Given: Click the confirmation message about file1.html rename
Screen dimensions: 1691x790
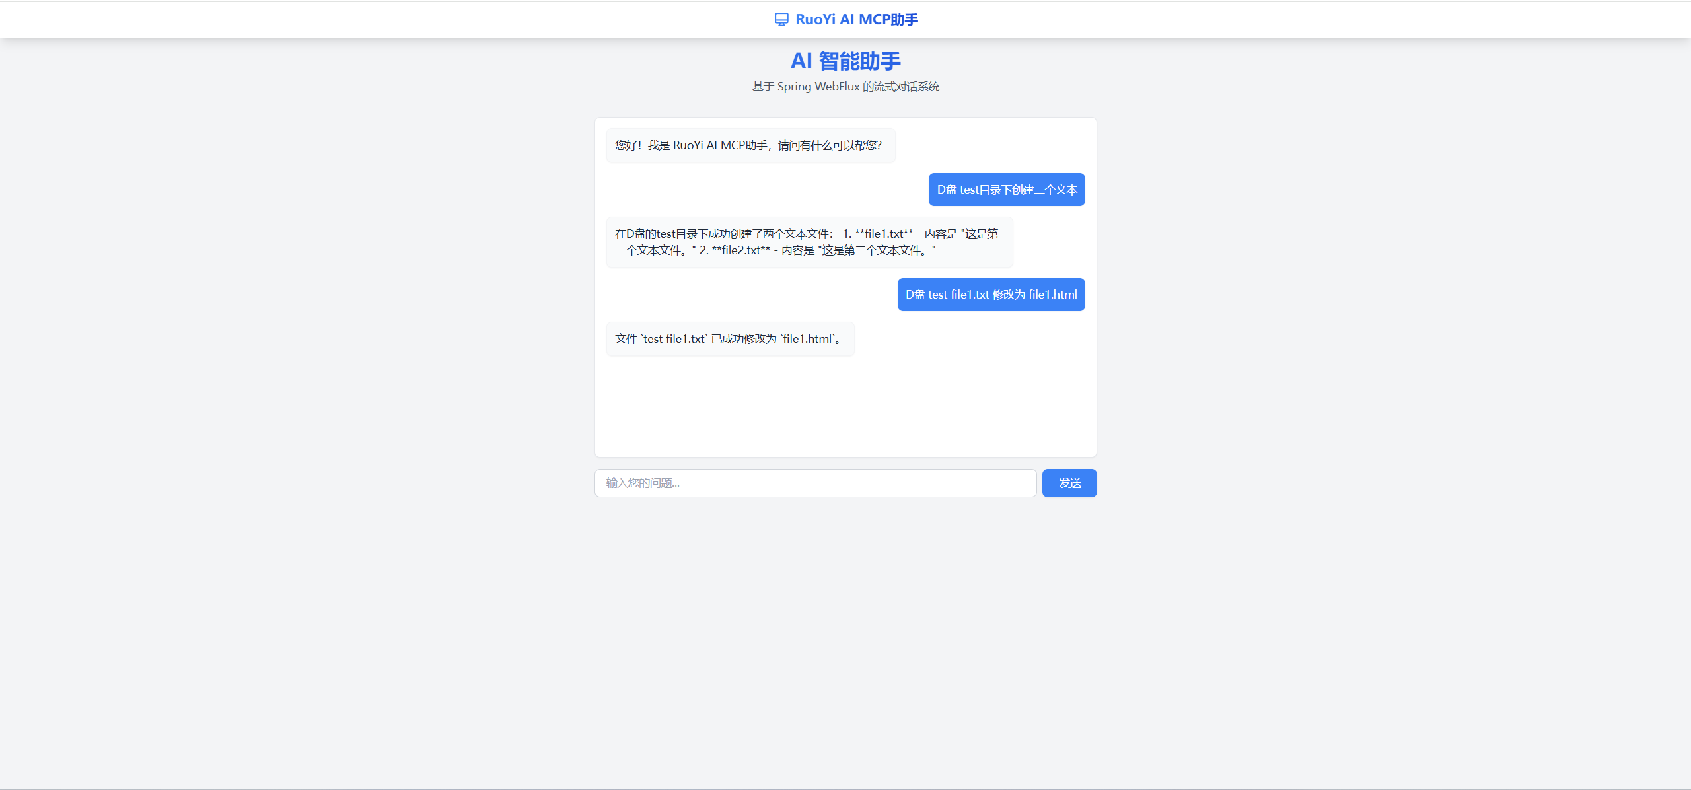Looking at the screenshot, I should coord(729,338).
